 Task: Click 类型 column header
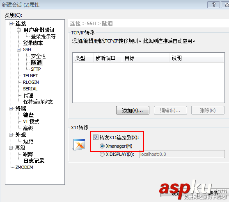click(83, 58)
